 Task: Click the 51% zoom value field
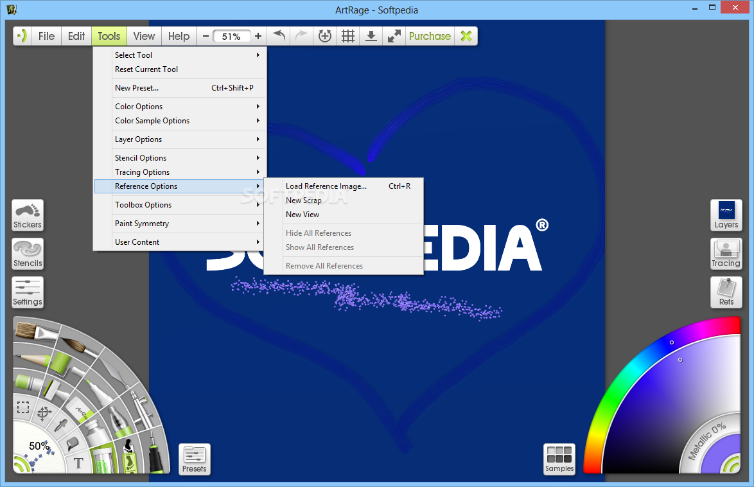(x=231, y=36)
